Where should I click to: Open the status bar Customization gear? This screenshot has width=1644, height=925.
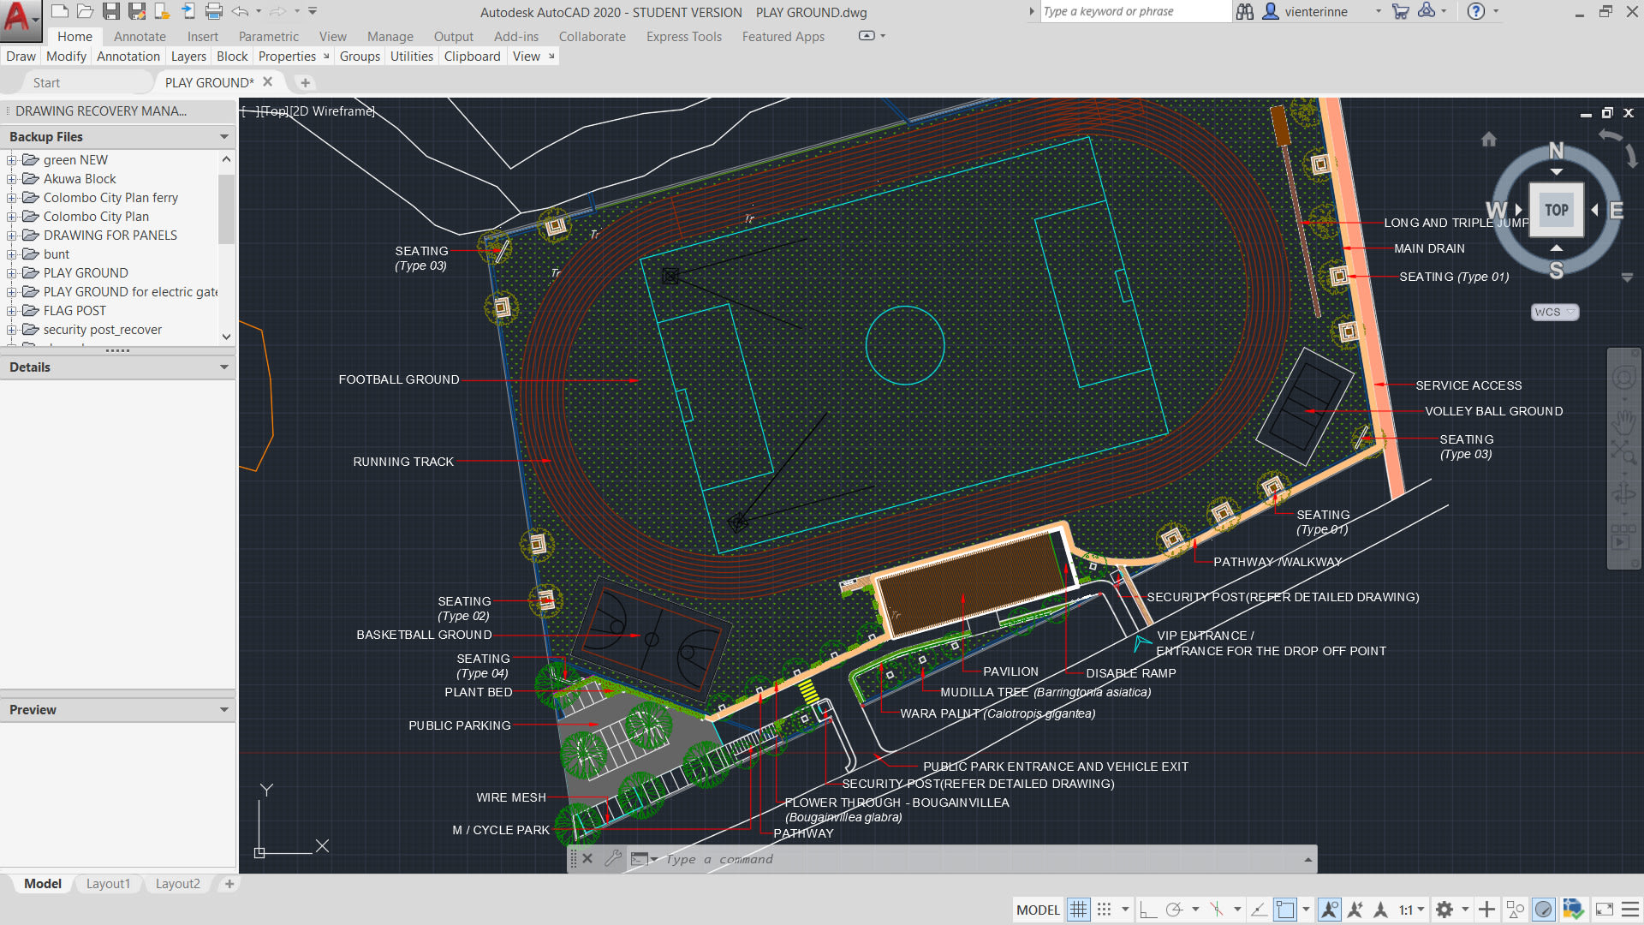click(1446, 910)
